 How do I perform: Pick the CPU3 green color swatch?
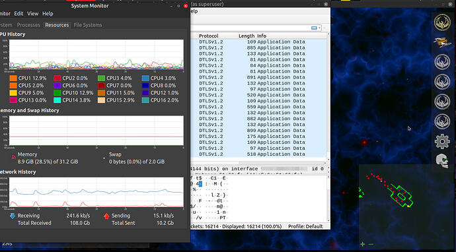pos(101,78)
